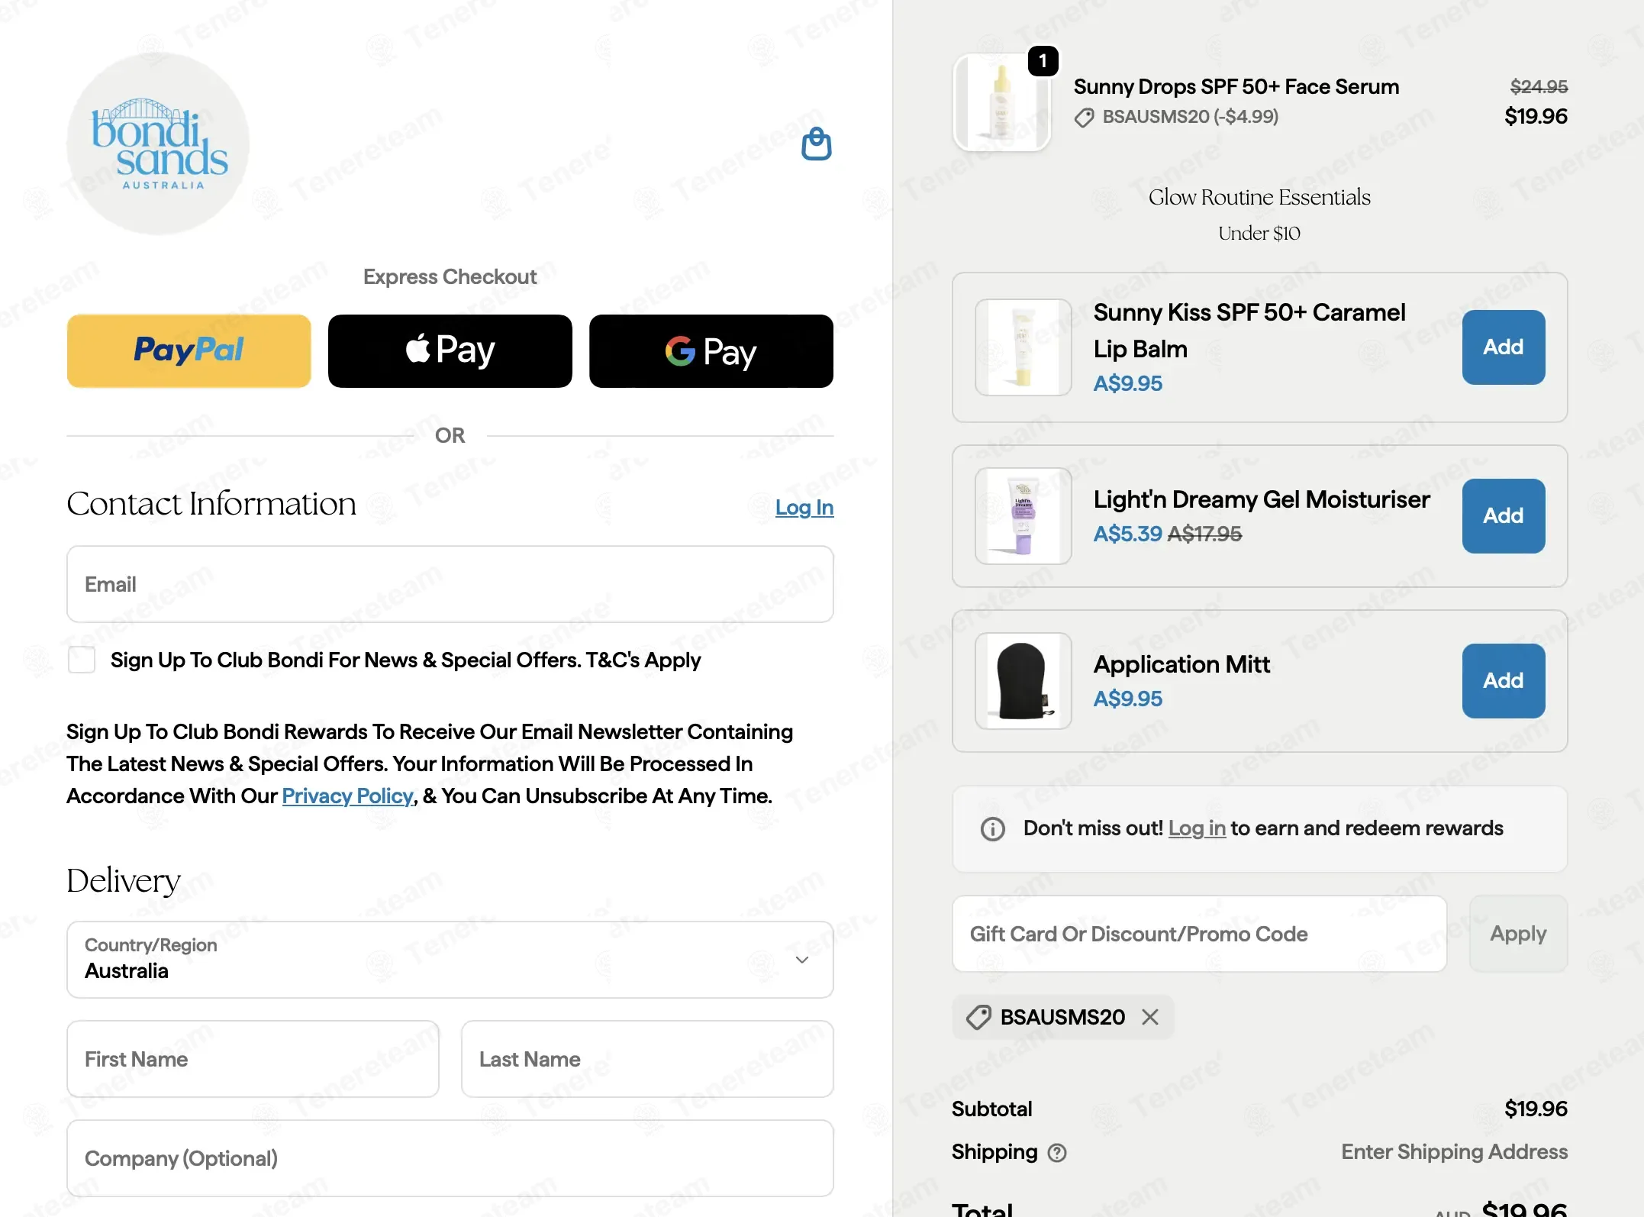The height and width of the screenshot is (1217, 1644).
Task: Open the Log In link beside Contact Information
Action: click(804, 508)
